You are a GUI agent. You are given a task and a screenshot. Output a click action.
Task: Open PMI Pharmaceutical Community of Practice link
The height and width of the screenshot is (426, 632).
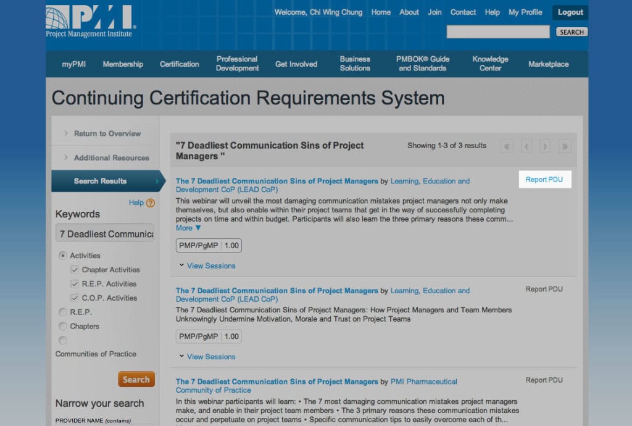coord(317,386)
